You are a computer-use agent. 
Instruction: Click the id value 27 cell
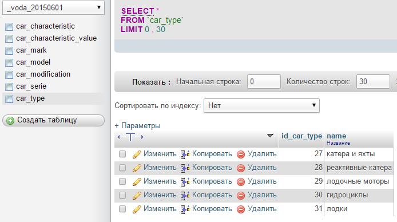coord(319,154)
